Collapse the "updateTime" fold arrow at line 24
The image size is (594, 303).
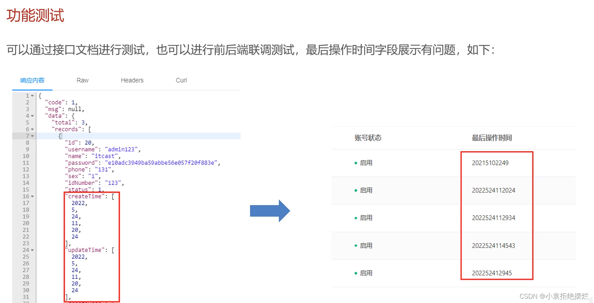32,250
